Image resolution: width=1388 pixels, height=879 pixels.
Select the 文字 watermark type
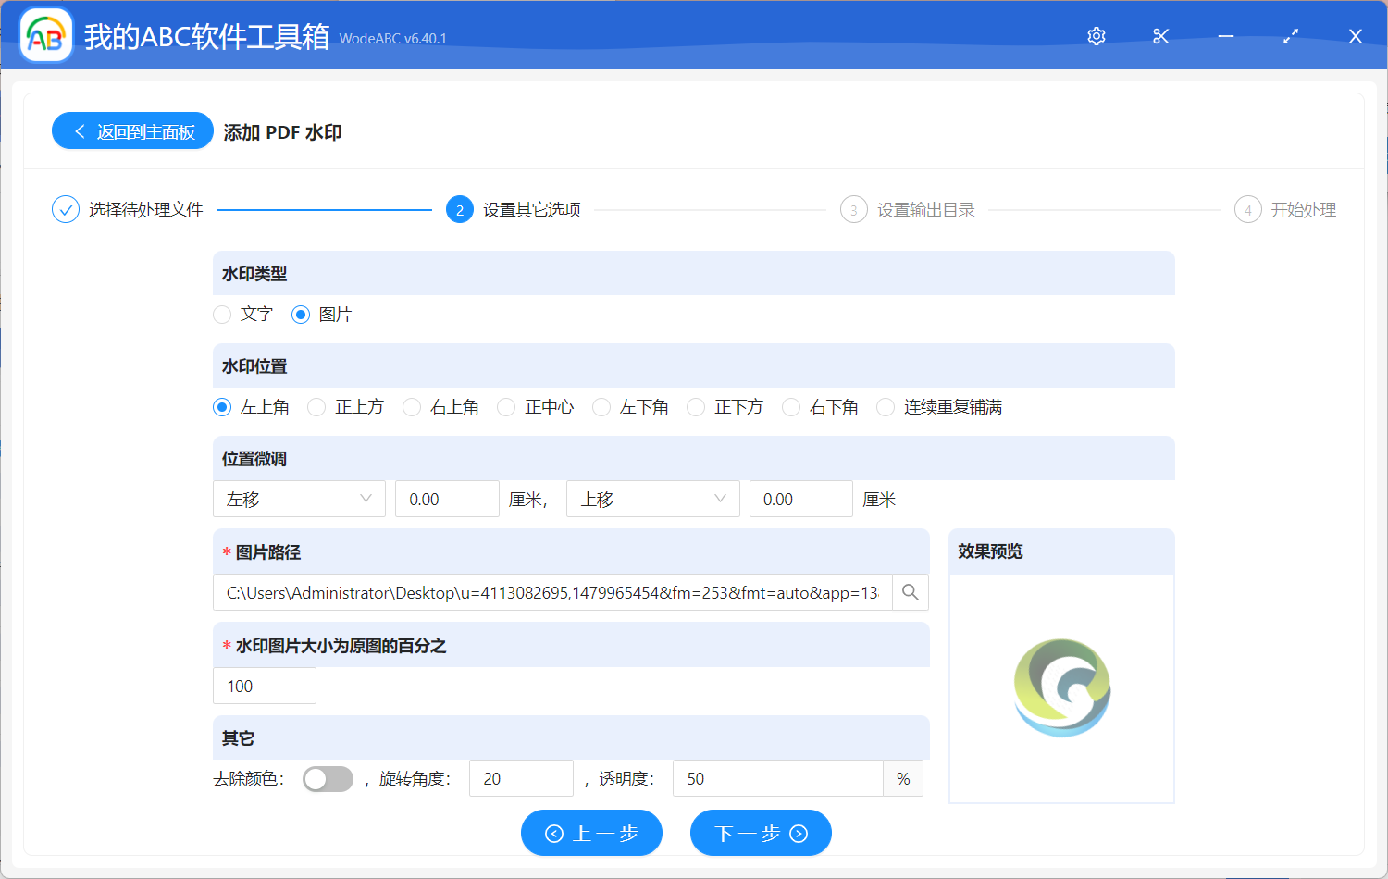(222, 315)
